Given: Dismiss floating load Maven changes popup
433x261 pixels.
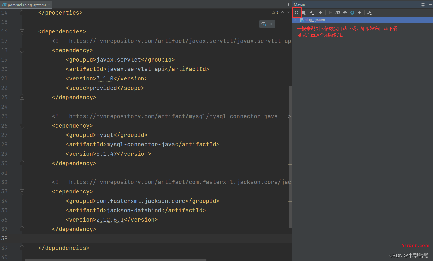Looking at the screenshot, I should tap(271, 24).
